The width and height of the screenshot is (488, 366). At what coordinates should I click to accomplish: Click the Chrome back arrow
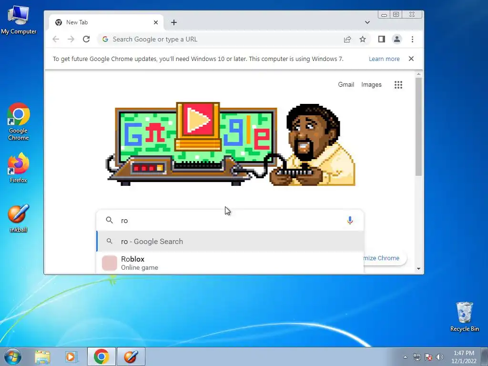click(x=56, y=39)
